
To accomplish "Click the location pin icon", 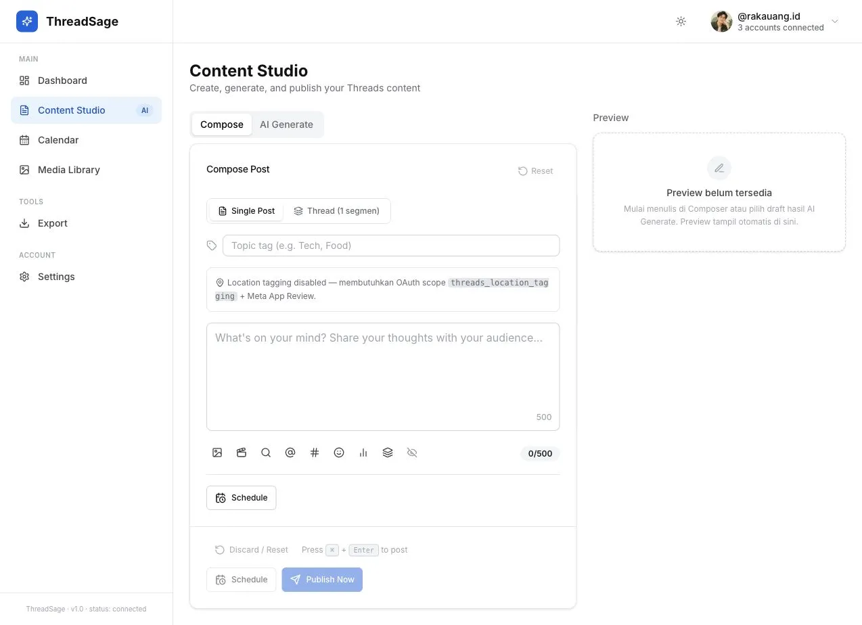I will click(x=220, y=283).
